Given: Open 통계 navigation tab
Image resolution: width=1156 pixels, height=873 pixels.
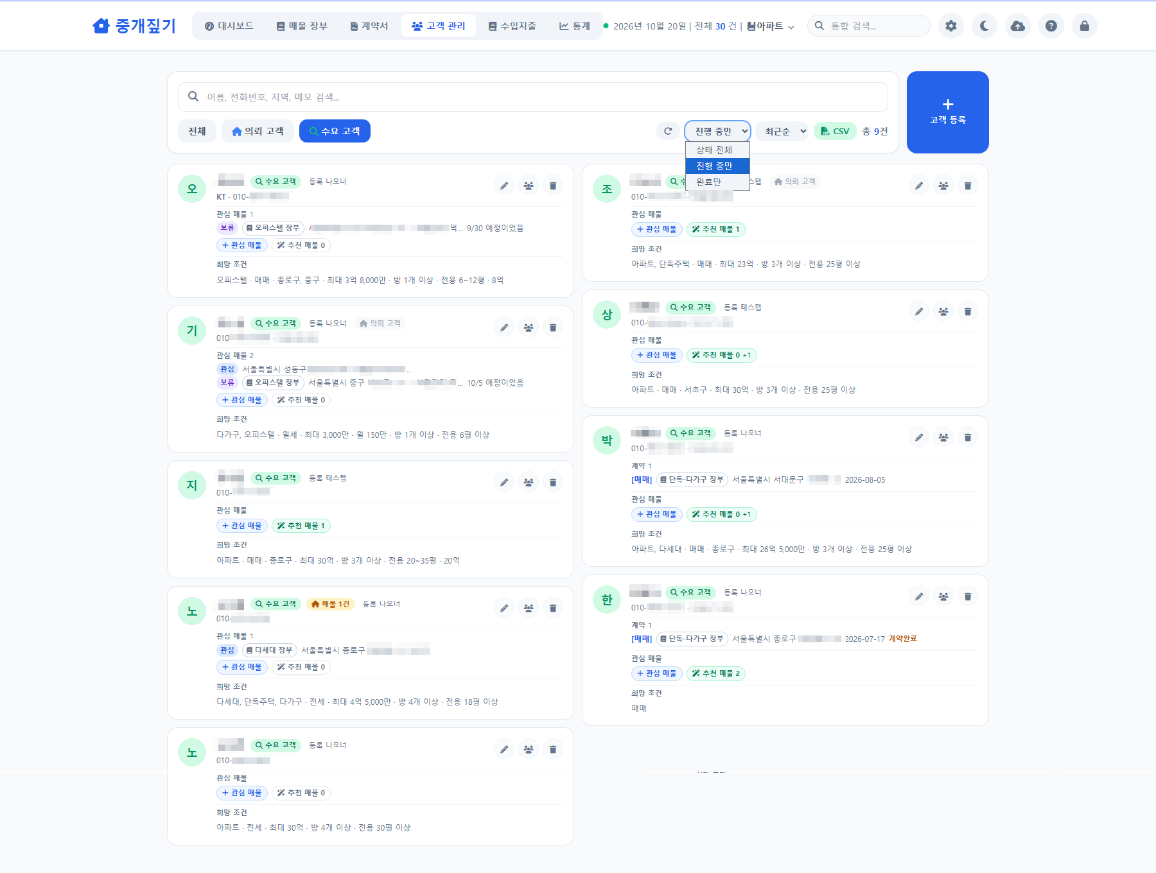Looking at the screenshot, I should 574,26.
